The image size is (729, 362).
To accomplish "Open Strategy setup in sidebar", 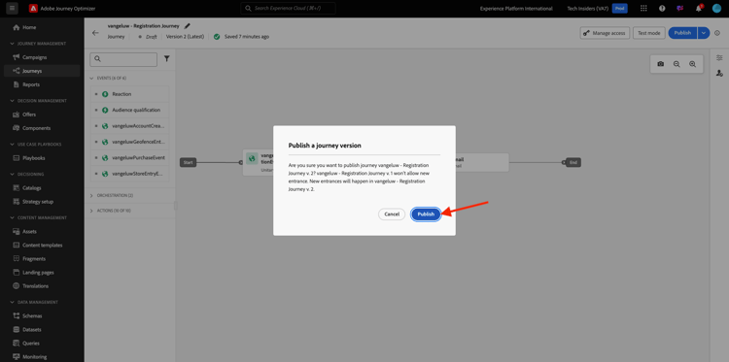I will 38,202.
